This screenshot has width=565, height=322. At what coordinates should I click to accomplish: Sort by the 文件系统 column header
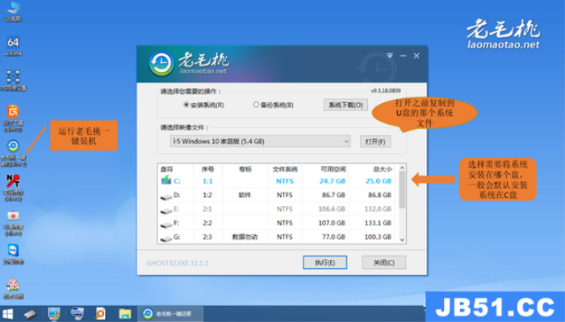285,169
